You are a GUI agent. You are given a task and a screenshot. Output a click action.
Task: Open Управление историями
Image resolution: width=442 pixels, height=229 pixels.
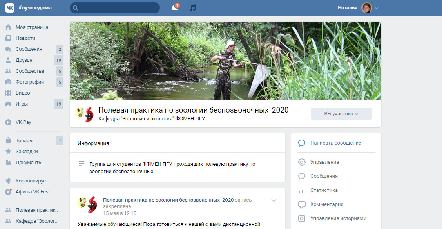pyautogui.click(x=338, y=218)
